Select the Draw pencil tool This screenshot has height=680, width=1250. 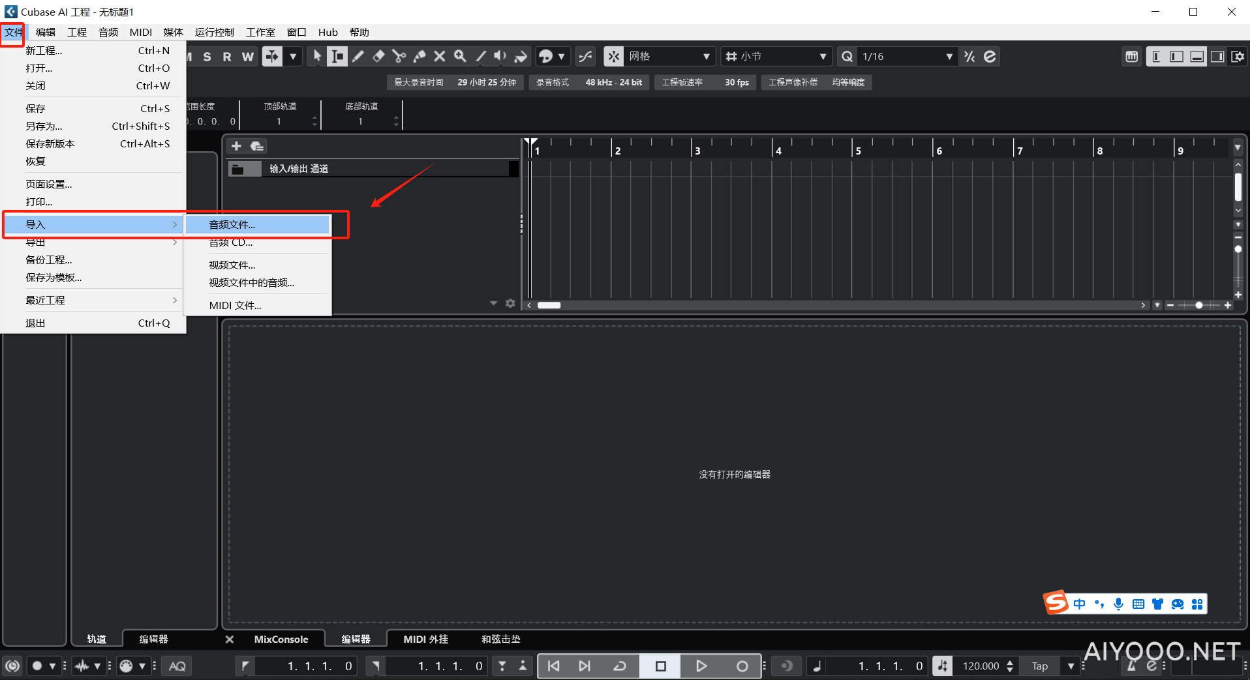tap(358, 57)
